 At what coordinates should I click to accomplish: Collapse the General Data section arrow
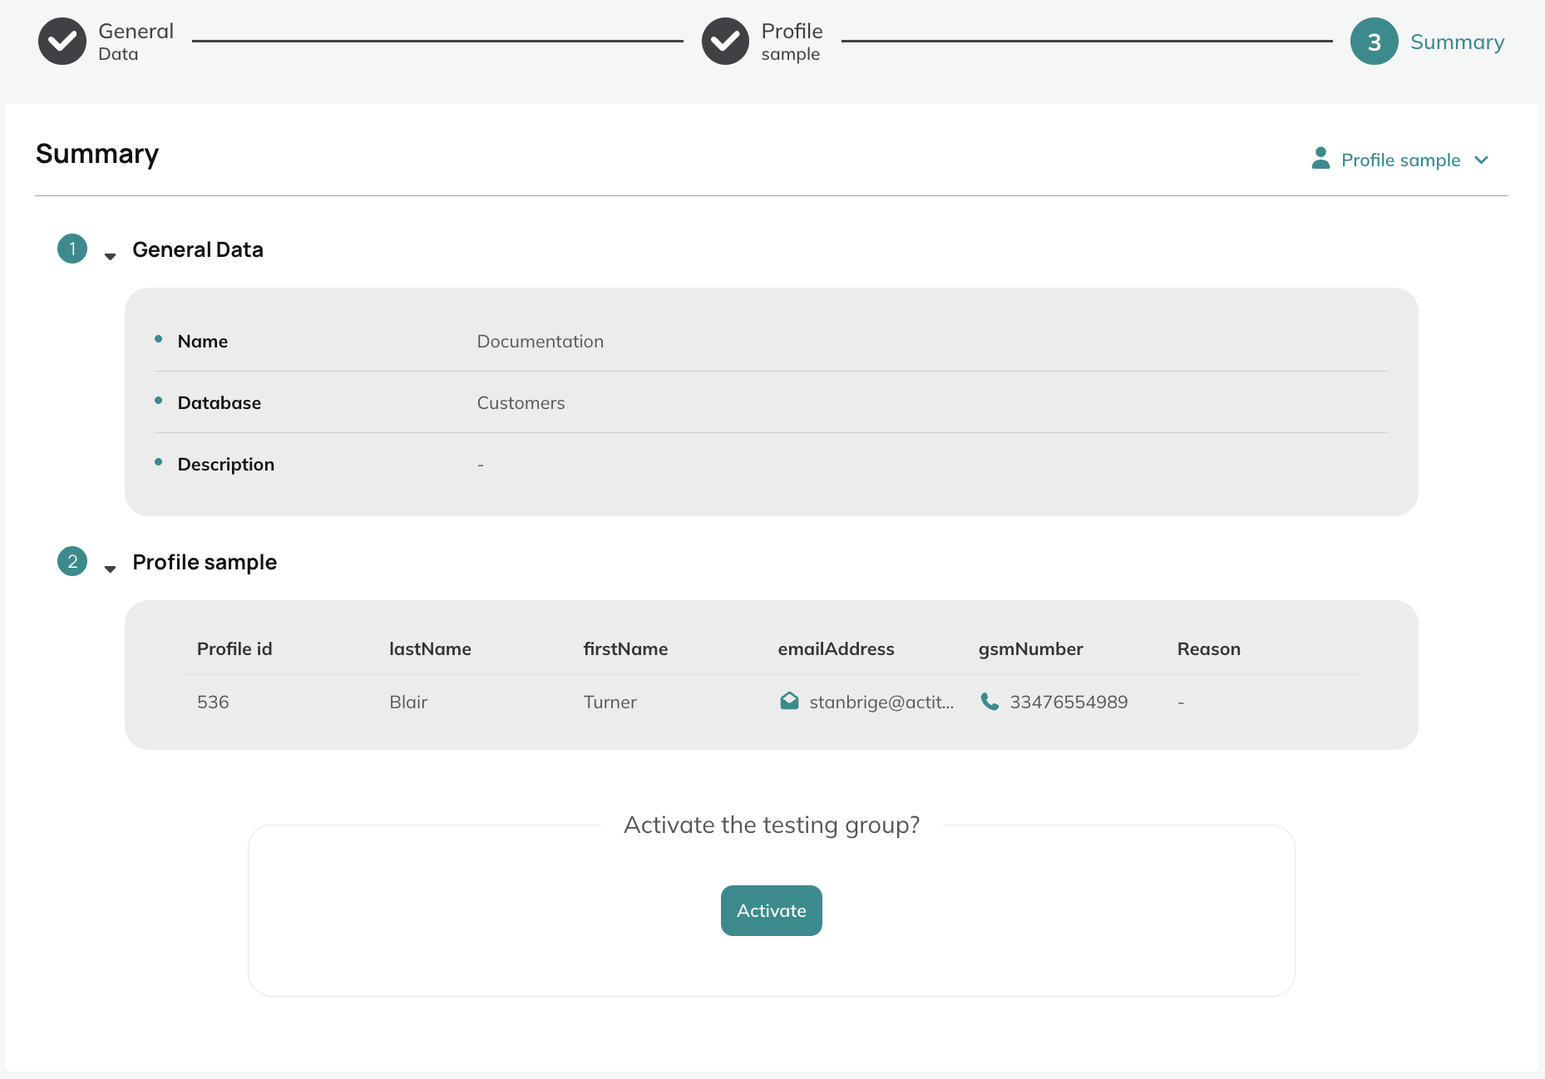coord(110,257)
